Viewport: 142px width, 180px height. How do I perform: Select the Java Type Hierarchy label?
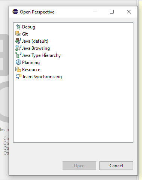(x=41, y=55)
